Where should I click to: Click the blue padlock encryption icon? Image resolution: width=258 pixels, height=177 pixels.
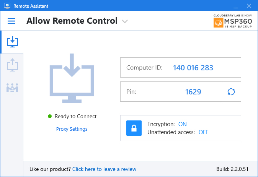[134, 128]
